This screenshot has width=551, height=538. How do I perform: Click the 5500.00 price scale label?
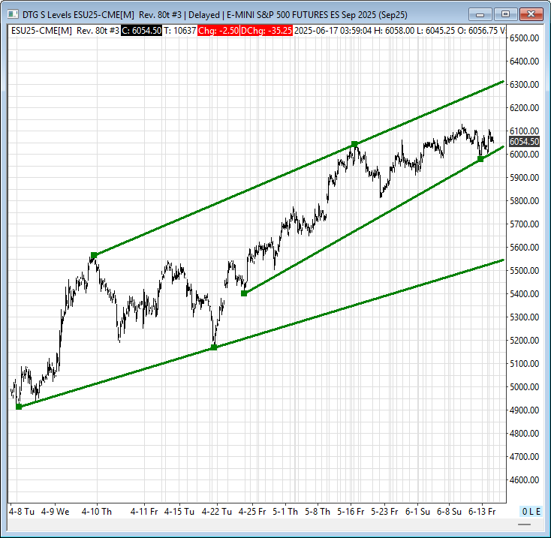(523, 270)
